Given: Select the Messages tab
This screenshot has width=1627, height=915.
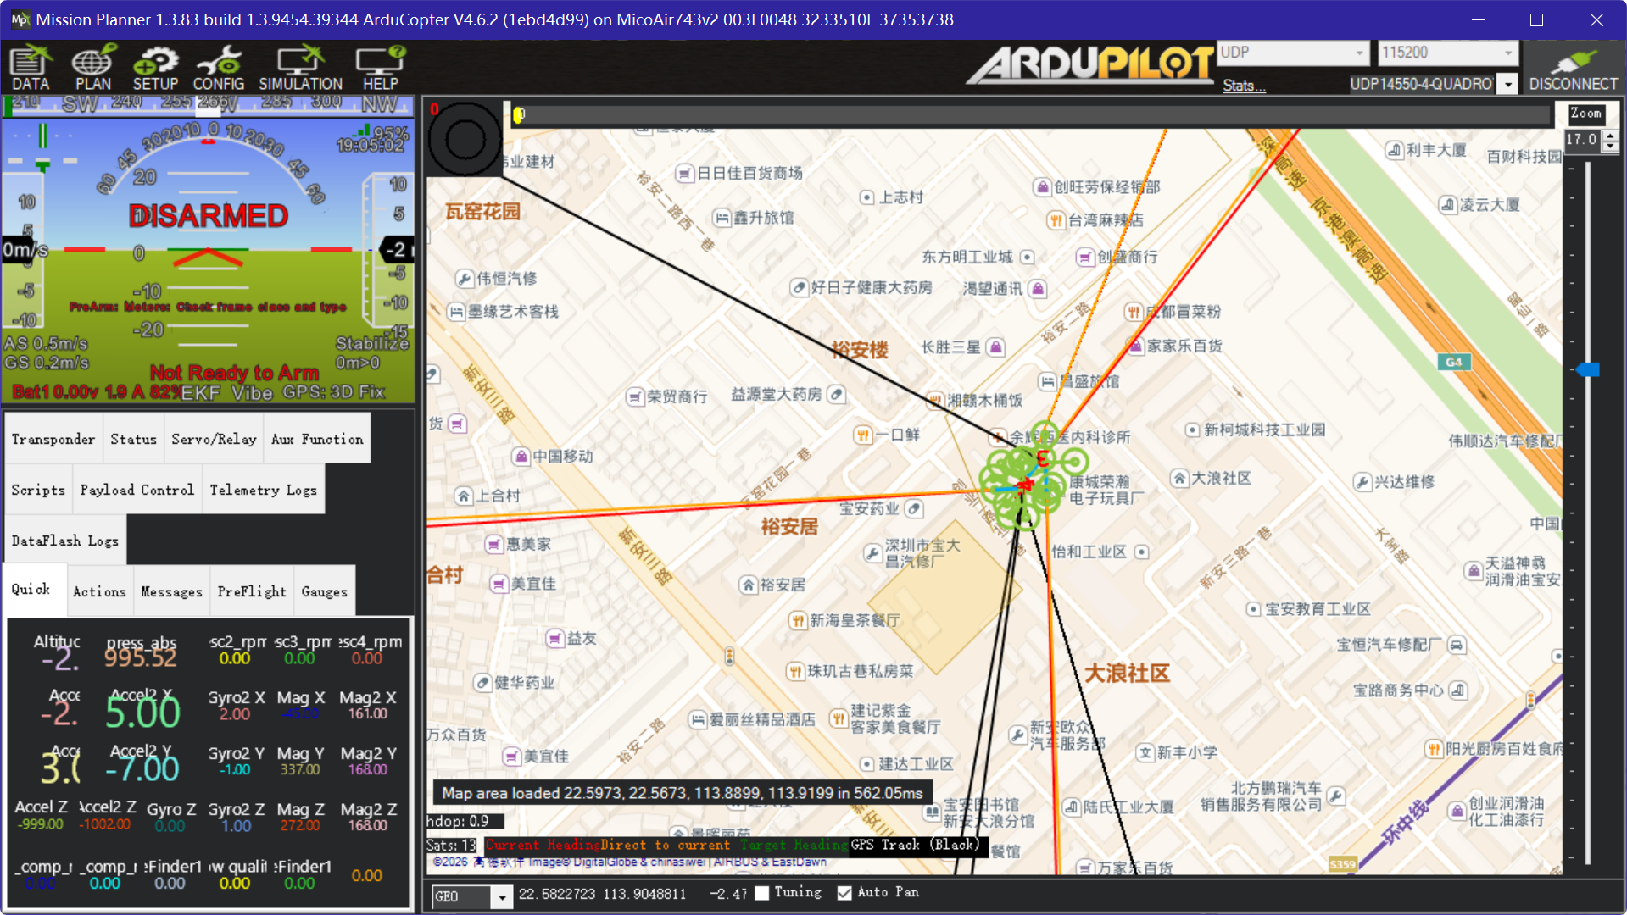Looking at the screenshot, I should pyautogui.click(x=171, y=591).
